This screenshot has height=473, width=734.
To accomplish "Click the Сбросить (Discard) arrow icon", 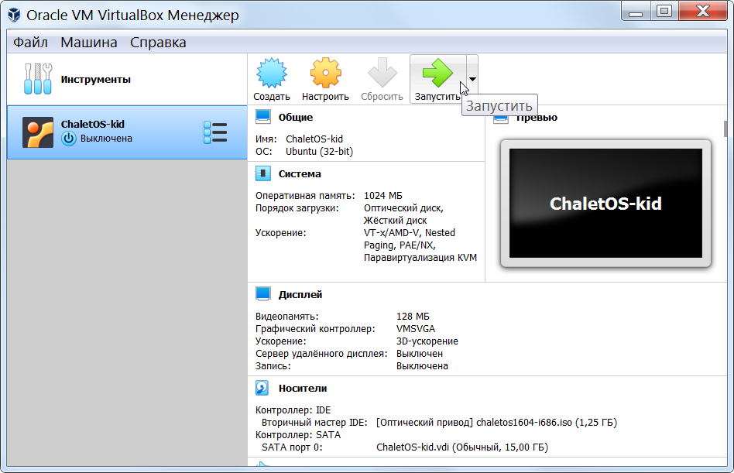I will tap(382, 74).
